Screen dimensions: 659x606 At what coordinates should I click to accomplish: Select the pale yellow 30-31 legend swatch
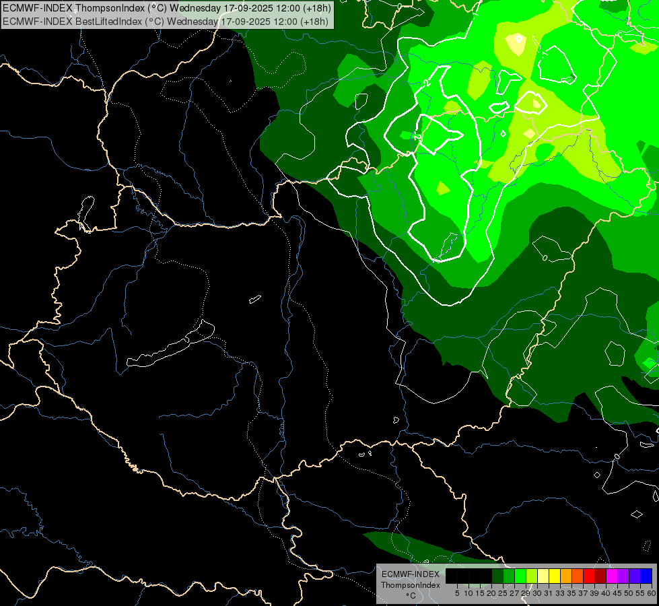(543, 576)
